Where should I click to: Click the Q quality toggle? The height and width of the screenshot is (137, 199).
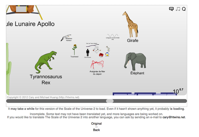tap(184, 9)
